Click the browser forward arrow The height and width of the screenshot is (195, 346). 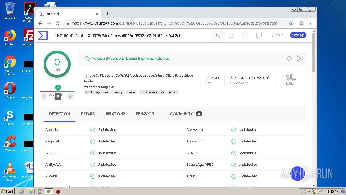(49, 23)
